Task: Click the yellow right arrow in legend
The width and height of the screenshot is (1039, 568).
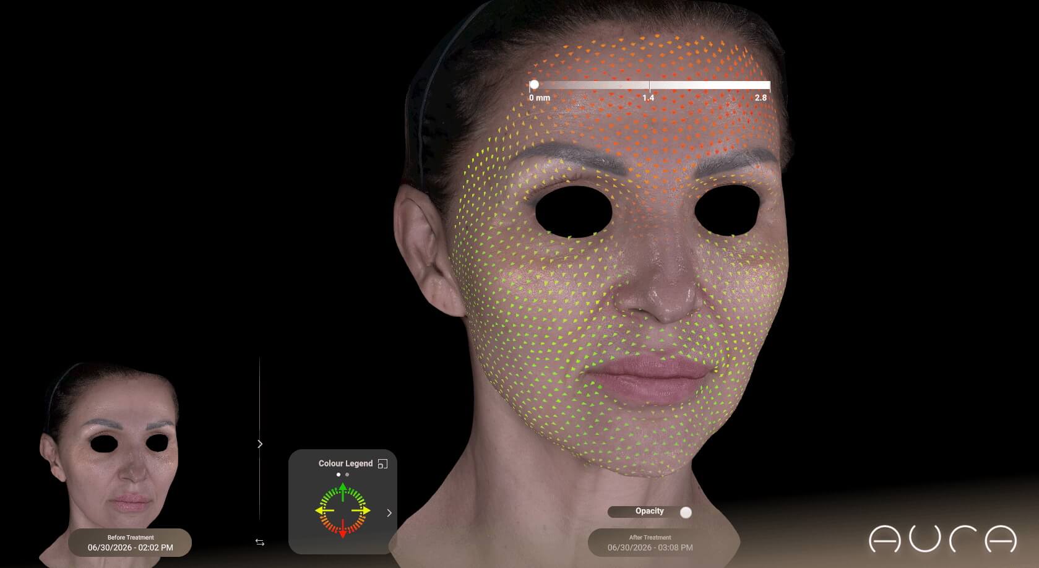Action: click(361, 510)
